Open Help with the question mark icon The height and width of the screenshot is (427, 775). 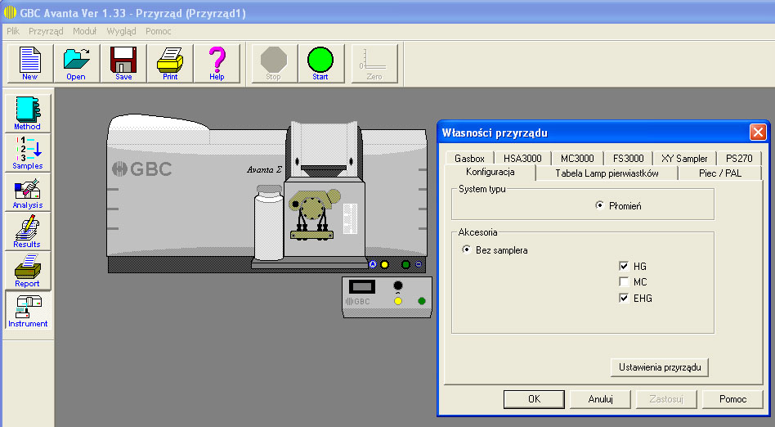(x=217, y=63)
